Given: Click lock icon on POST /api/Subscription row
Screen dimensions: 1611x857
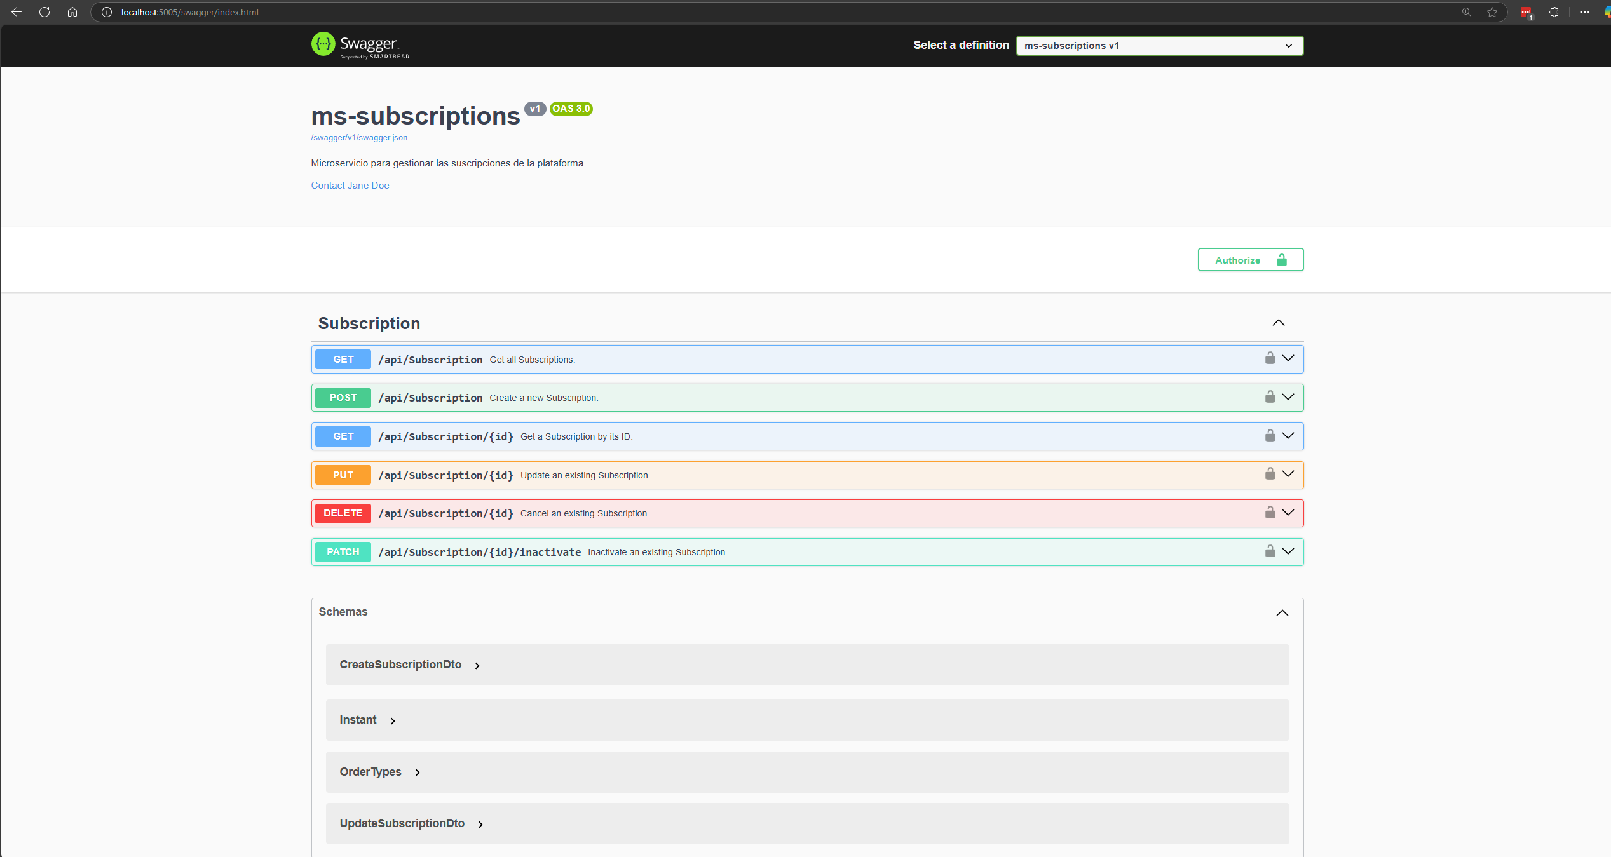Looking at the screenshot, I should [x=1270, y=397].
